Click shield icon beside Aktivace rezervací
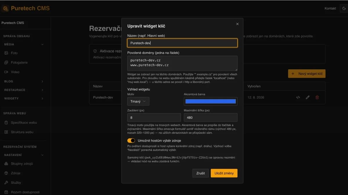The width and height of the screenshot is (348, 195). [95, 51]
